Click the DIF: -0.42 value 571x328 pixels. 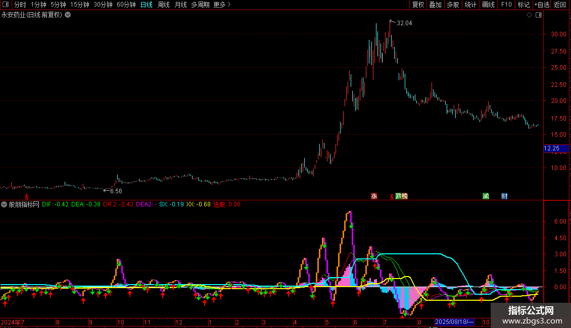[56, 204]
